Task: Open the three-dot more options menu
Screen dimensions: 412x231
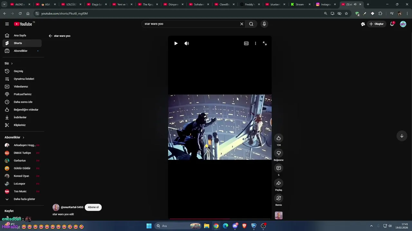Action: (256, 43)
